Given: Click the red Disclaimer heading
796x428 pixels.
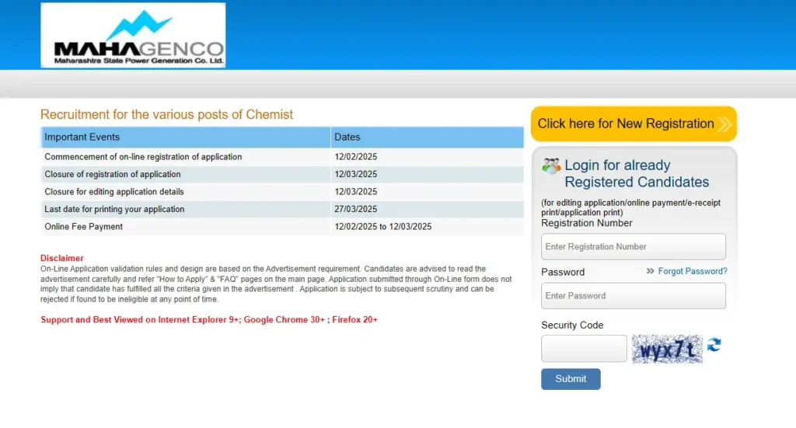Looking at the screenshot, I should pyautogui.click(x=62, y=258).
